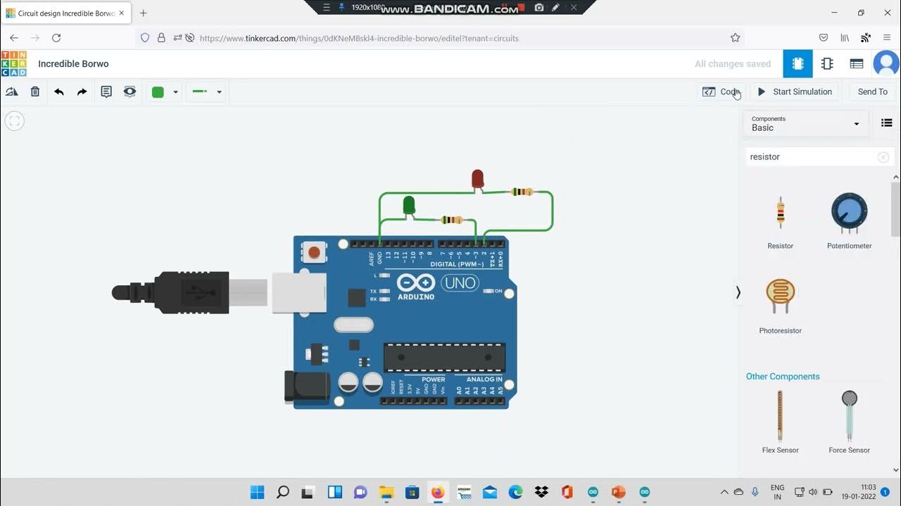Open PowerPoint from taskbar

[619, 492]
